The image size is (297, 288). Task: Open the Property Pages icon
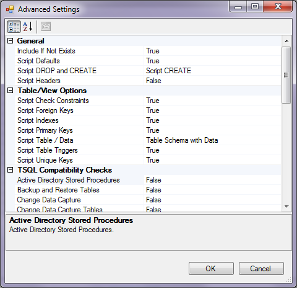46,27
